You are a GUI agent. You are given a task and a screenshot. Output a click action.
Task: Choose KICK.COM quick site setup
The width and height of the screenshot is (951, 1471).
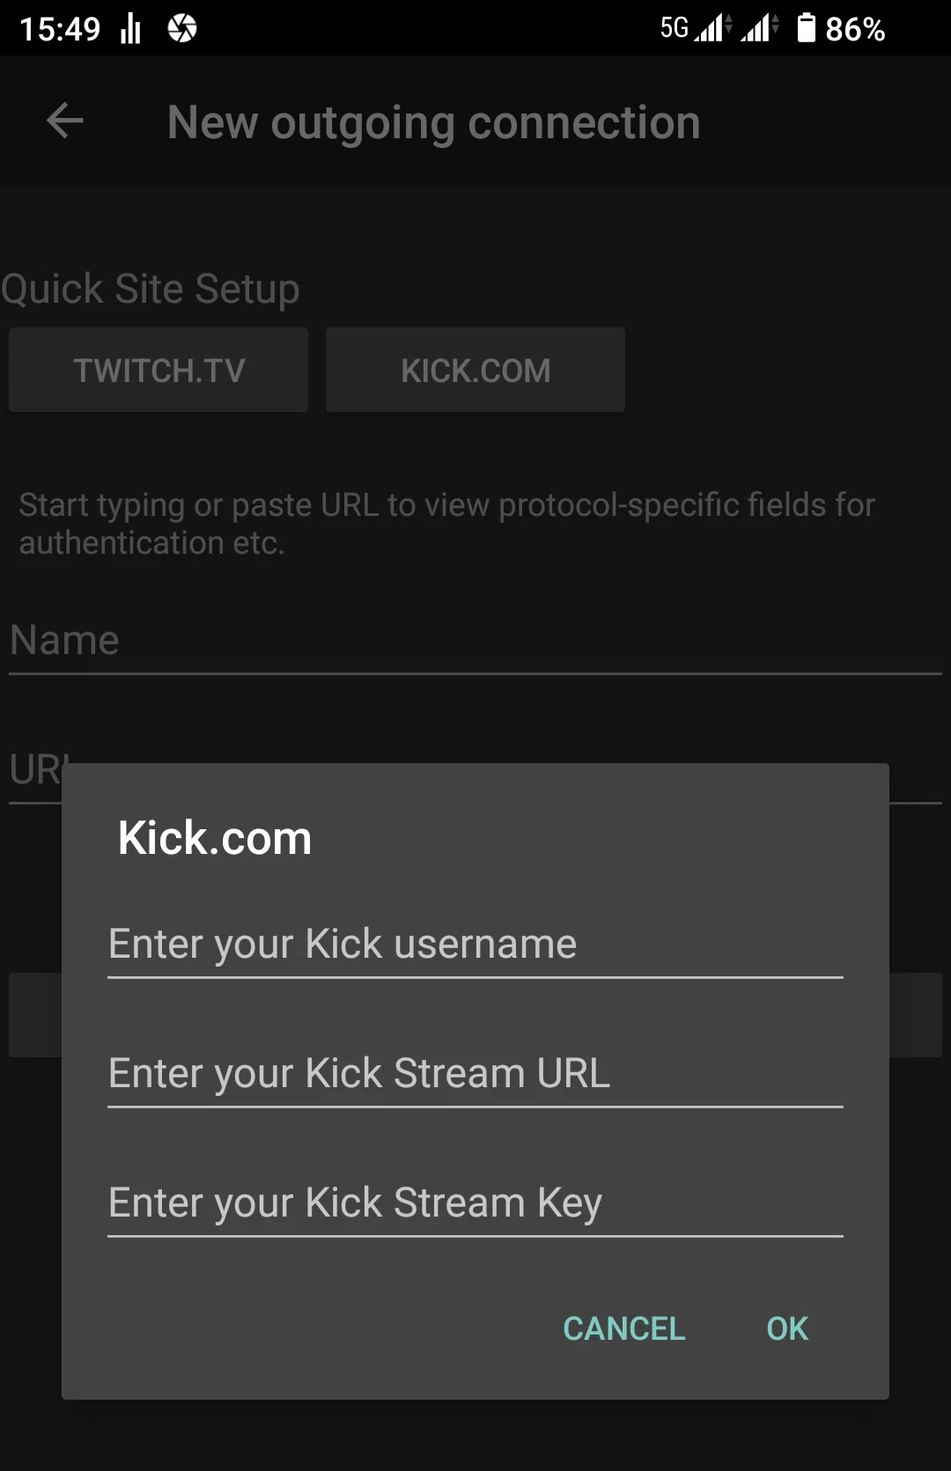pos(475,370)
